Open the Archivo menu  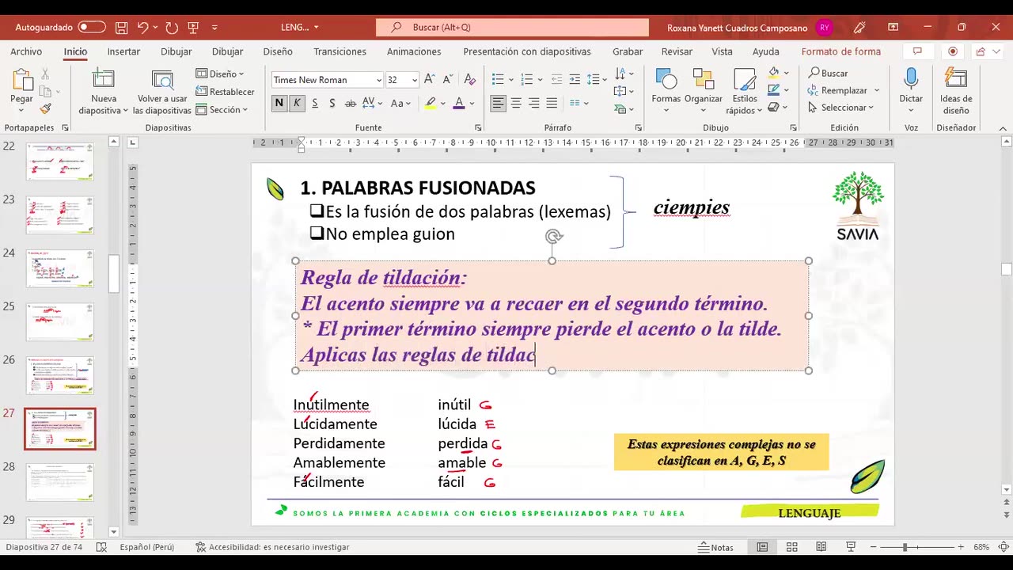point(26,51)
